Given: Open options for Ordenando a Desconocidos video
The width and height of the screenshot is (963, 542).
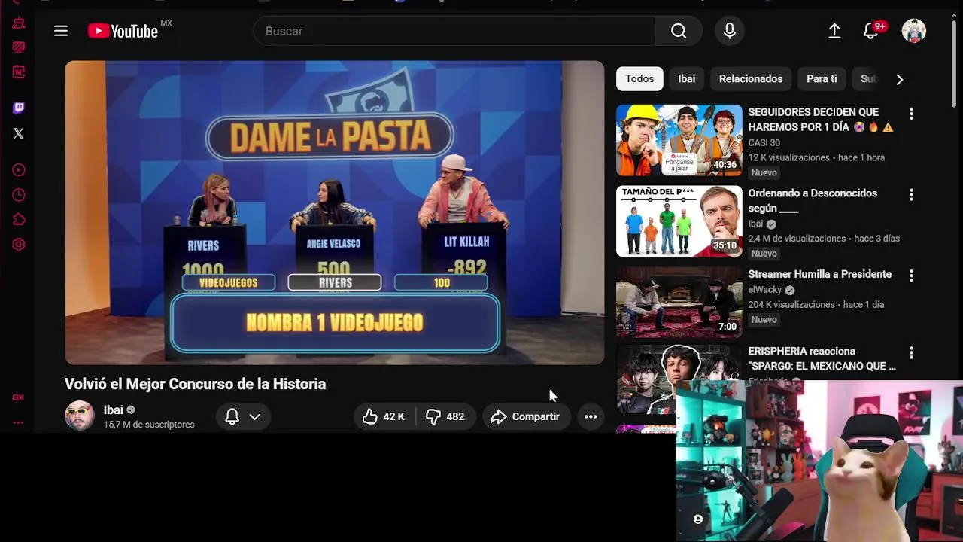Looking at the screenshot, I should coord(911,195).
